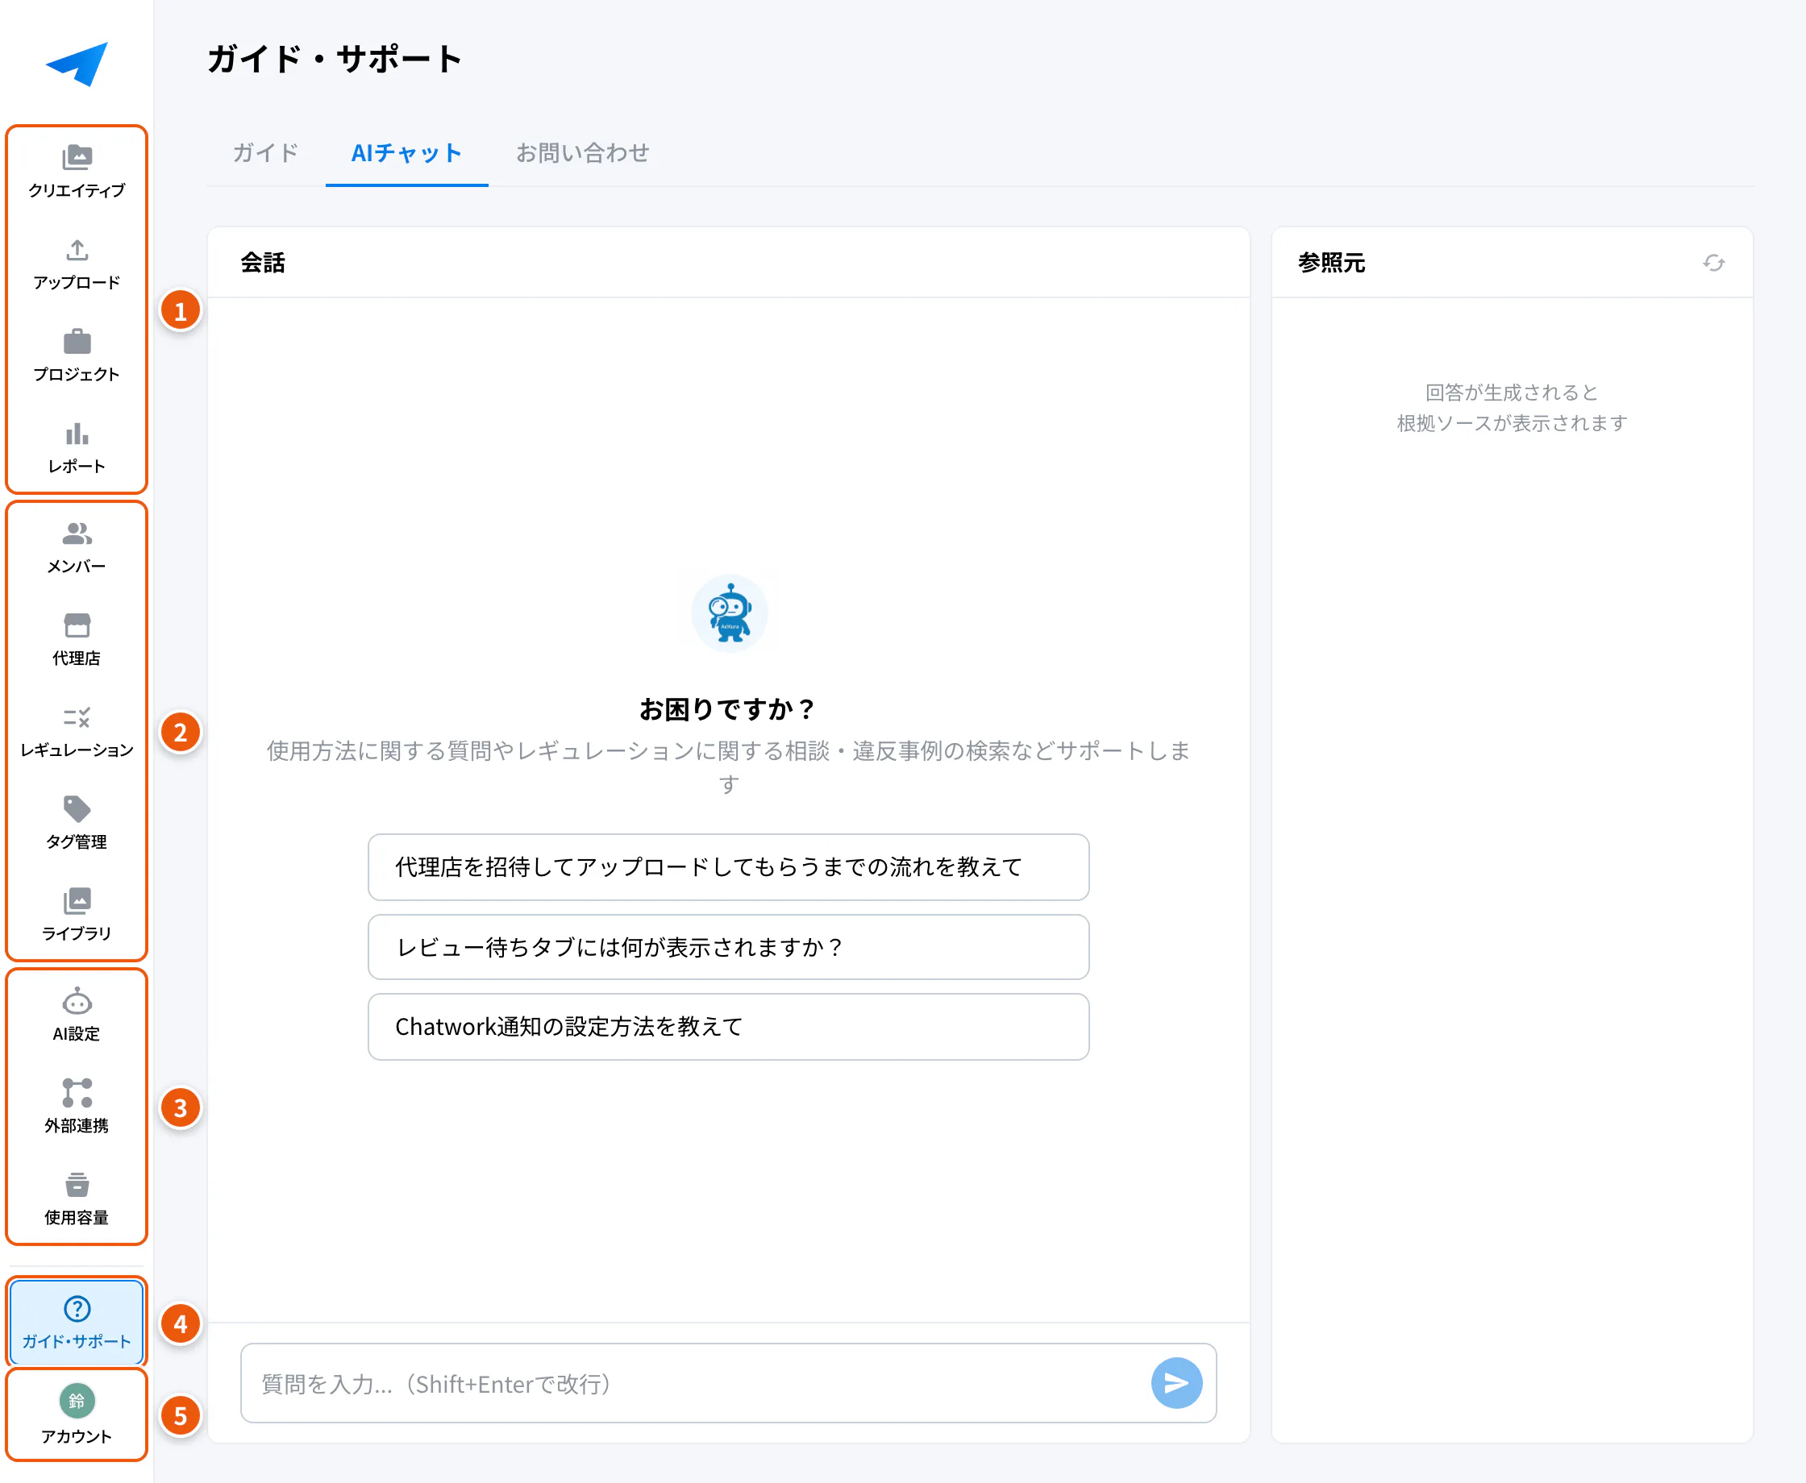The image size is (1806, 1483).
Task: Open the 外部連携 integration icon
Action: click(x=77, y=1093)
